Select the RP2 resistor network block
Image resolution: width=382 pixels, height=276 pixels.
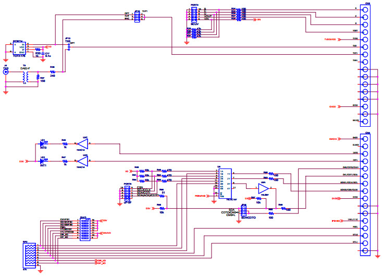point(30,254)
